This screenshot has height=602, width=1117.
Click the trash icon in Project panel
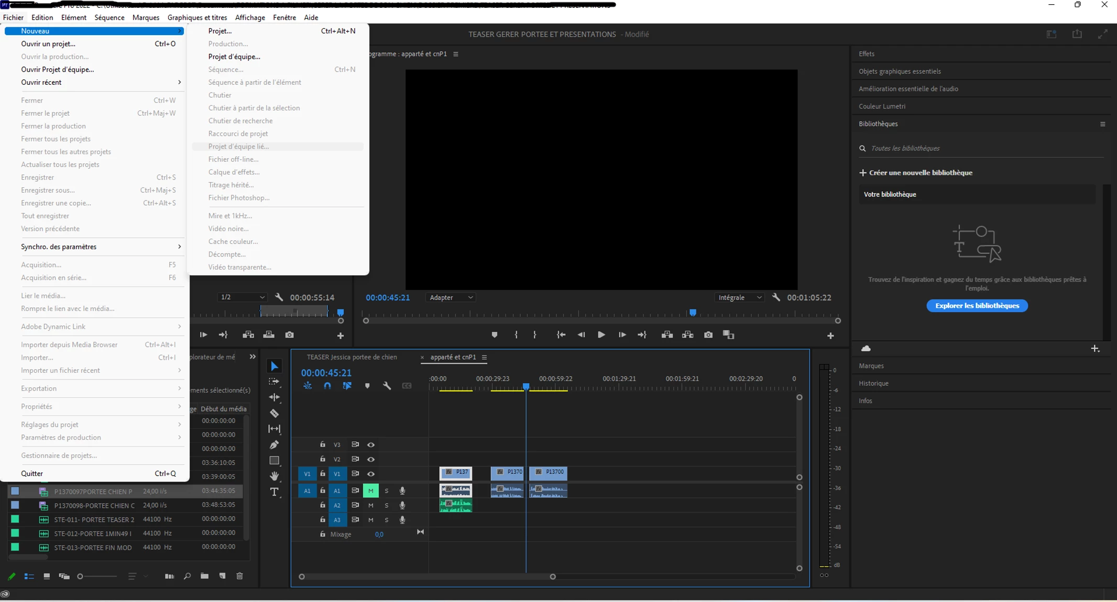(239, 576)
